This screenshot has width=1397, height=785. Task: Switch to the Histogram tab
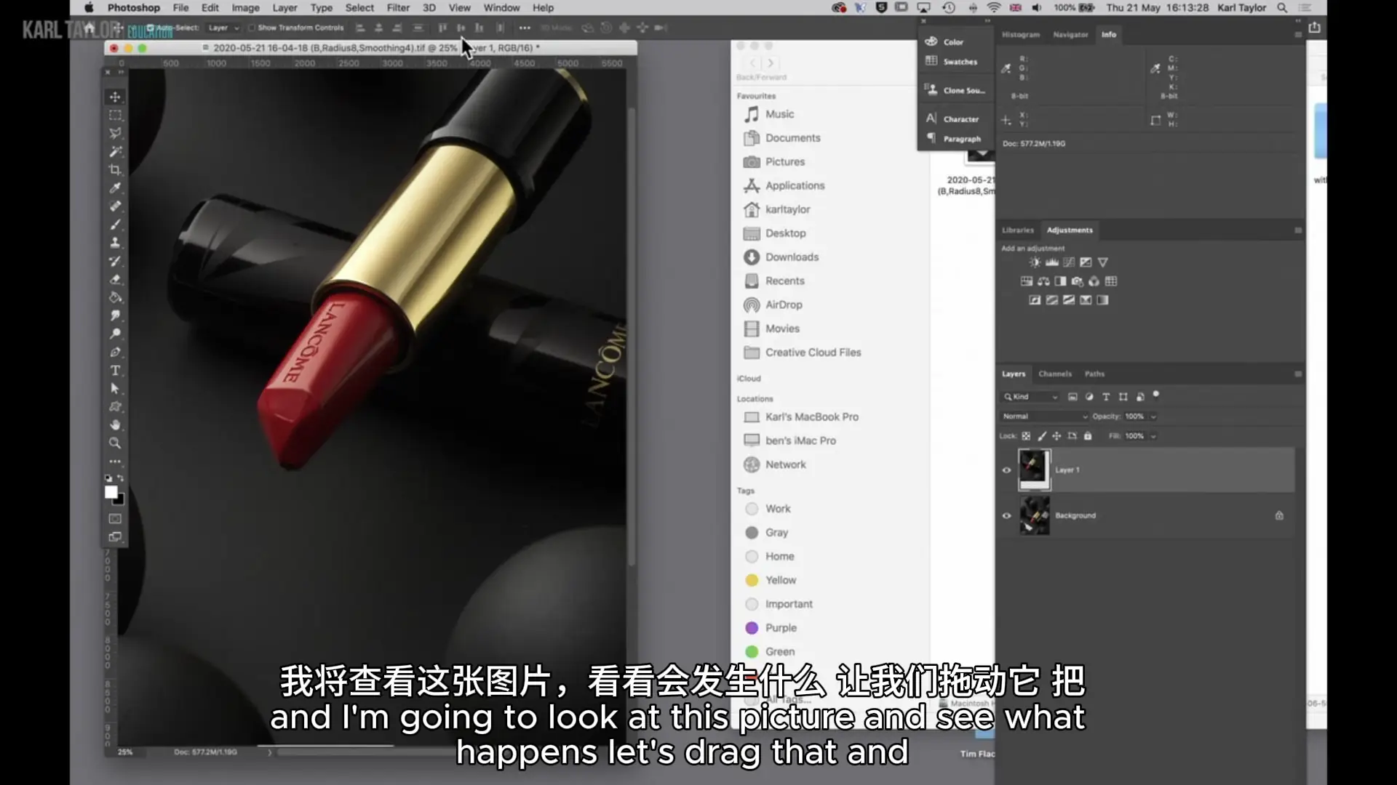1021,34
